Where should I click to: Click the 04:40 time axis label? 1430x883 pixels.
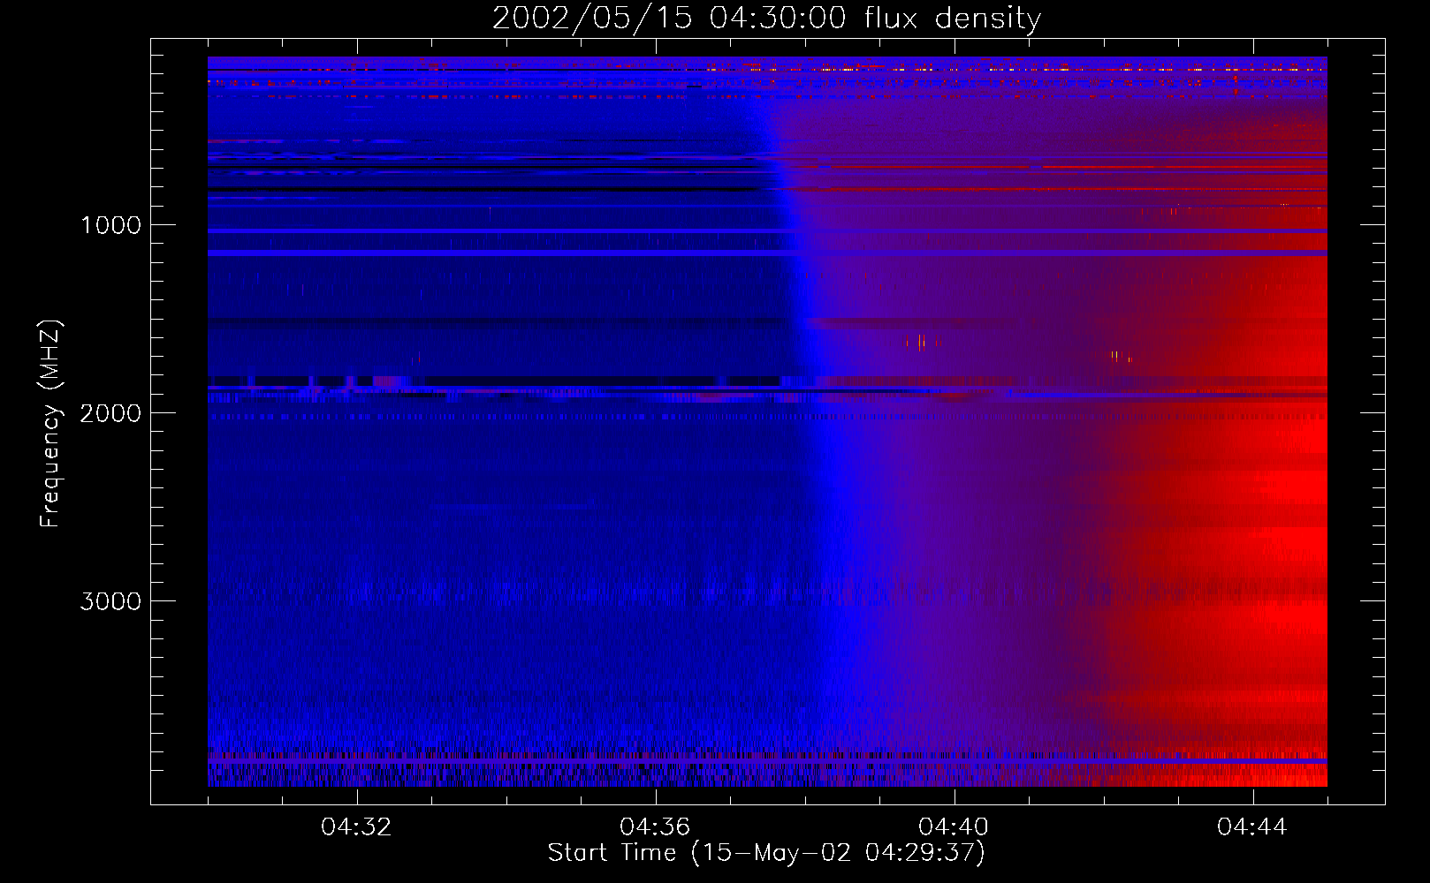[954, 827]
